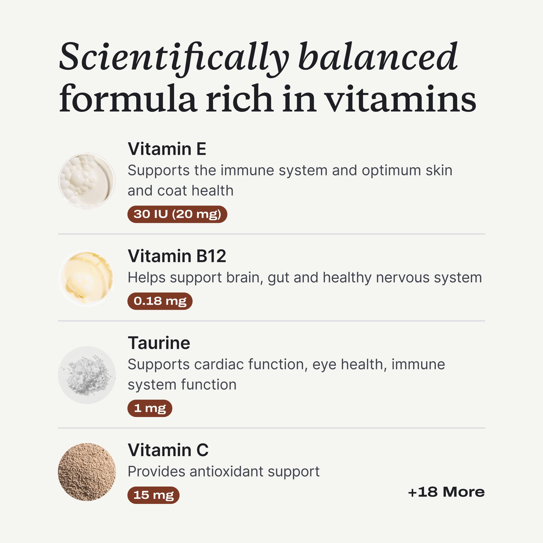Image resolution: width=543 pixels, height=543 pixels.
Task: Click the creamy Vitamin E ingredient image
Action: pyautogui.click(x=87, y=181)
